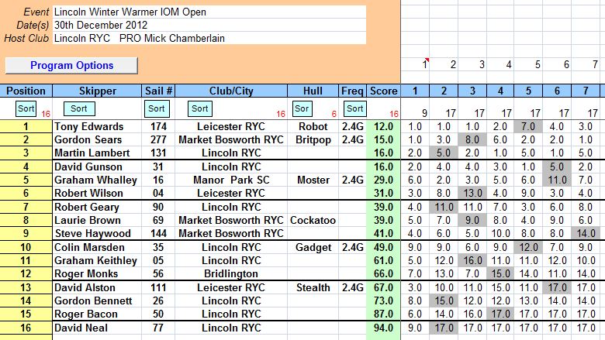Image resolution: width=605 pixels, height=340 pixels.
Task: Click Gordon Sears total score 15.0
Action: coord(384,139)
